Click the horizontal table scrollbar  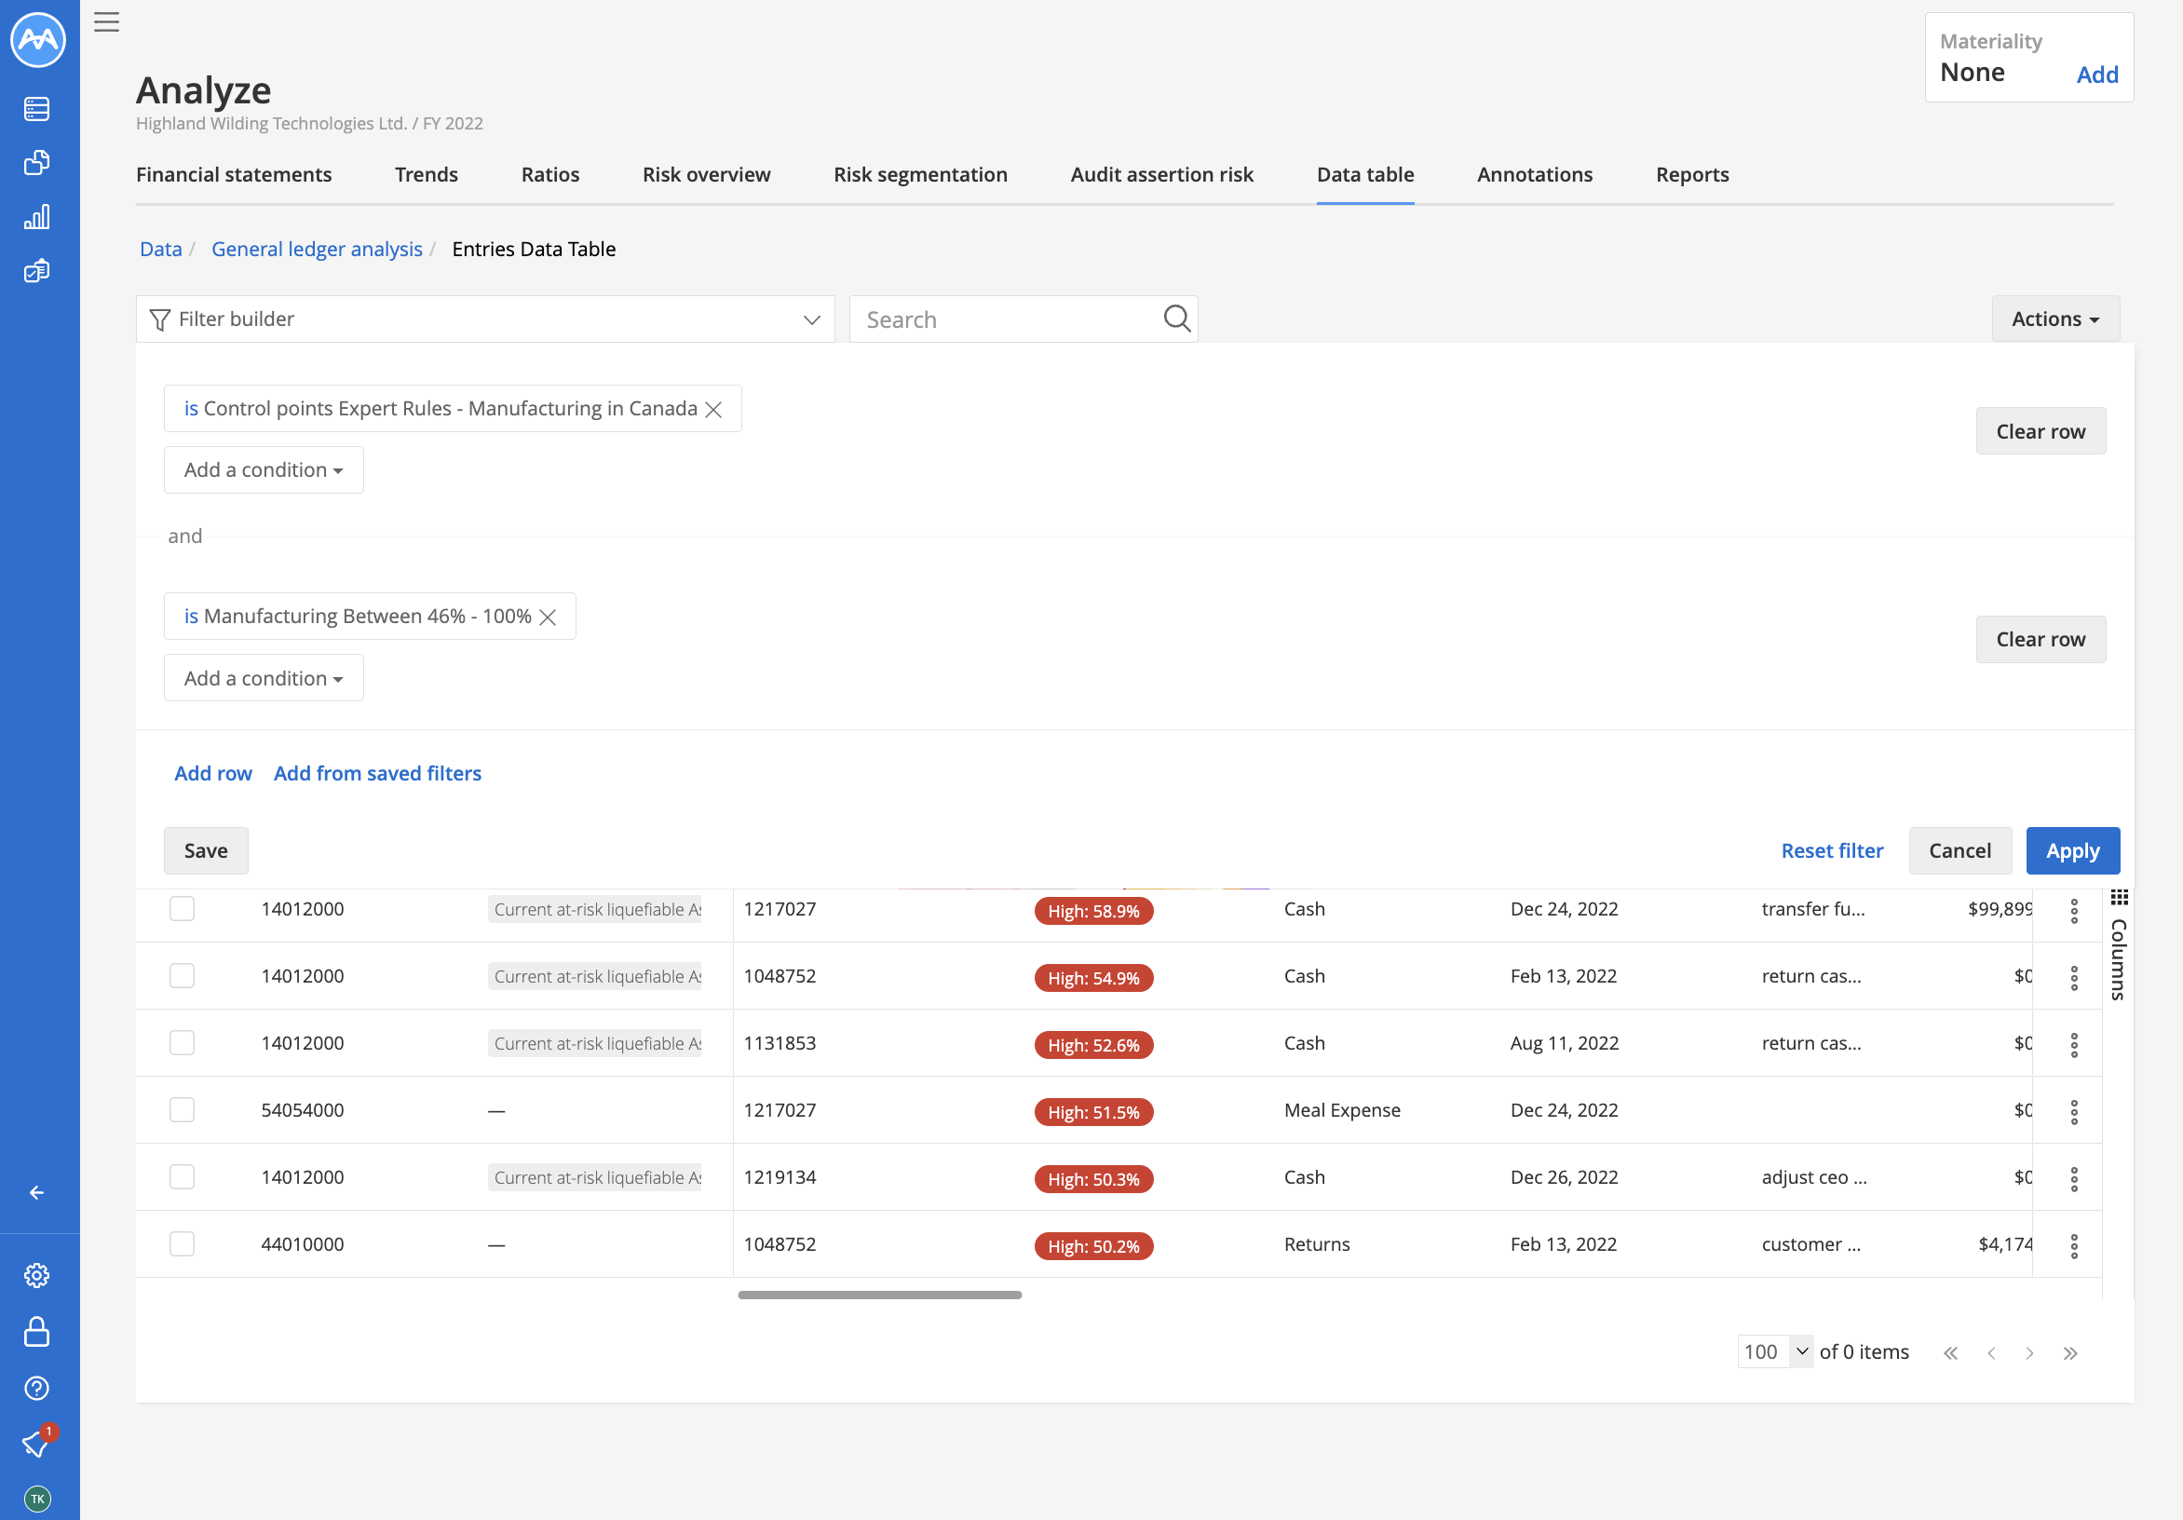(879, 1295)
